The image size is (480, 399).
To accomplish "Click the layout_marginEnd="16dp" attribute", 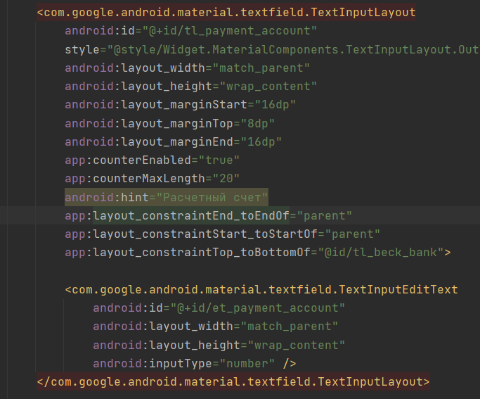I will [174, 142].
